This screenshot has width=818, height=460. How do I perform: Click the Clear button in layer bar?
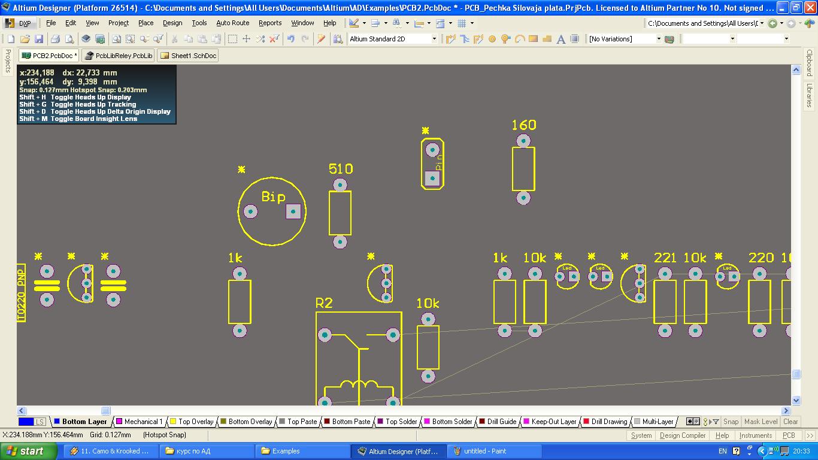[790, 422]
